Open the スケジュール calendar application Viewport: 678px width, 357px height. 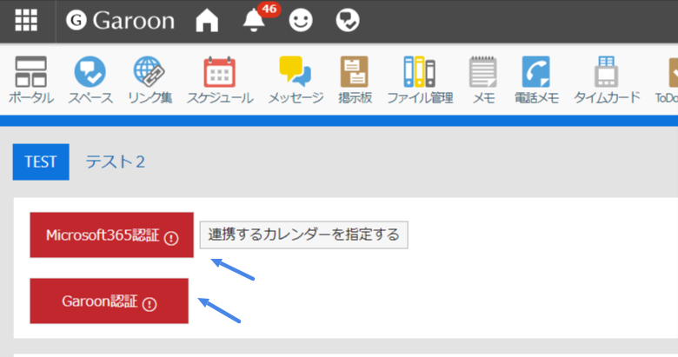pyautogui.click(x=220, y=80)
